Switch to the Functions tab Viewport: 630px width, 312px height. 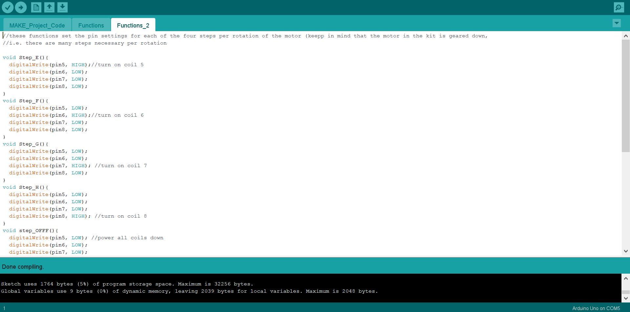click(91, 25)
